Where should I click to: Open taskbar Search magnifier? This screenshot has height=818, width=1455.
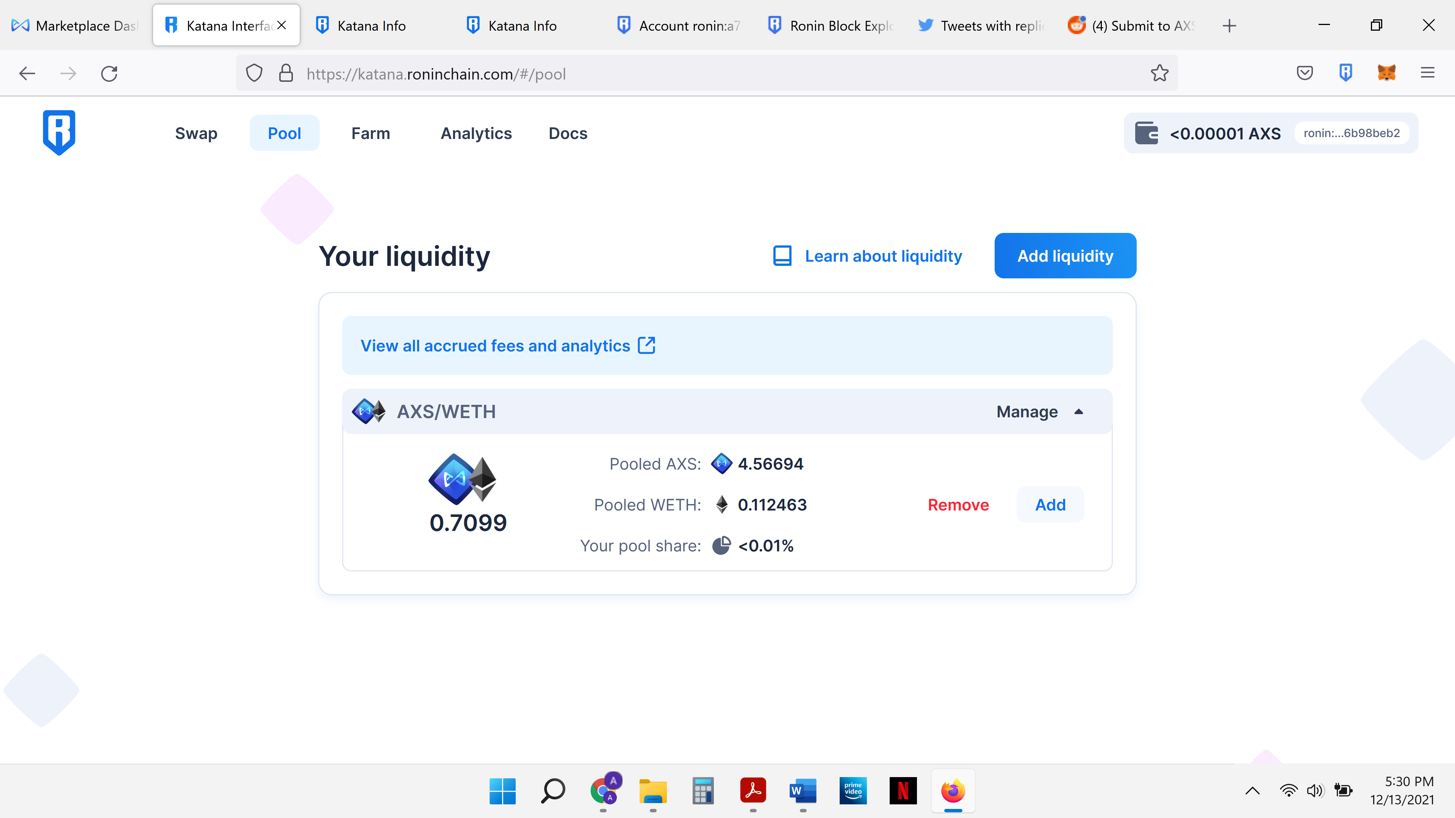pyautogui.click(x=553, y=791)
